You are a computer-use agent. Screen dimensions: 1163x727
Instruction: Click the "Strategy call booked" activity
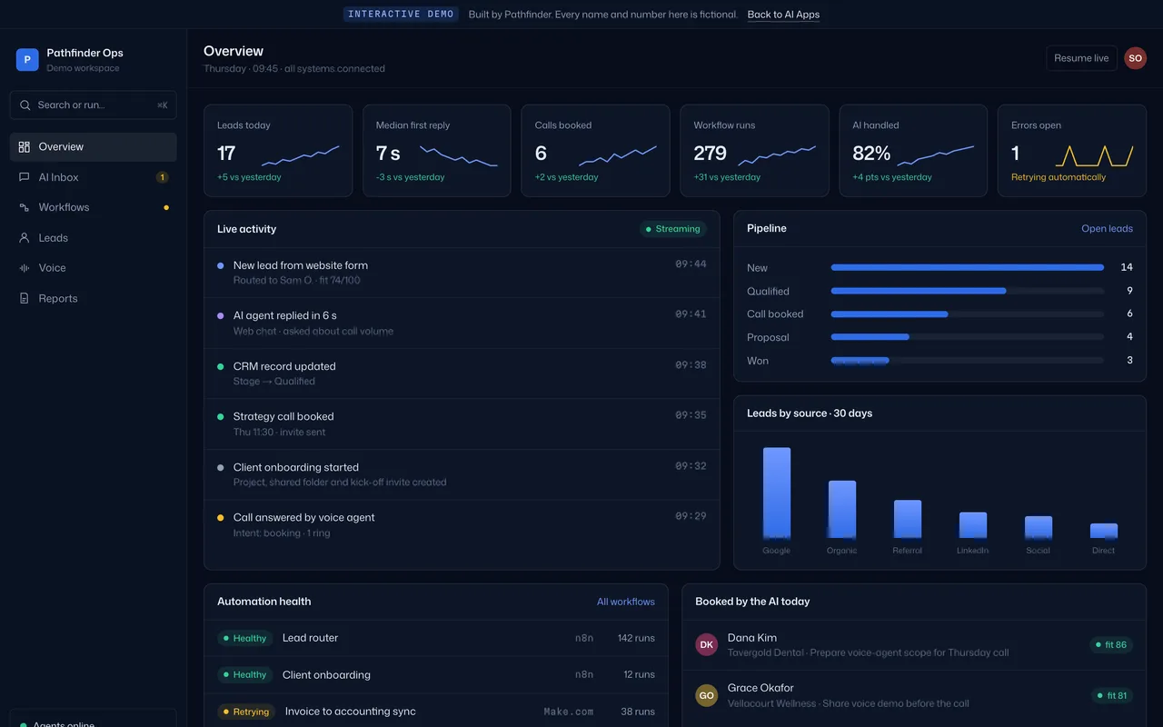pos(462,424)
